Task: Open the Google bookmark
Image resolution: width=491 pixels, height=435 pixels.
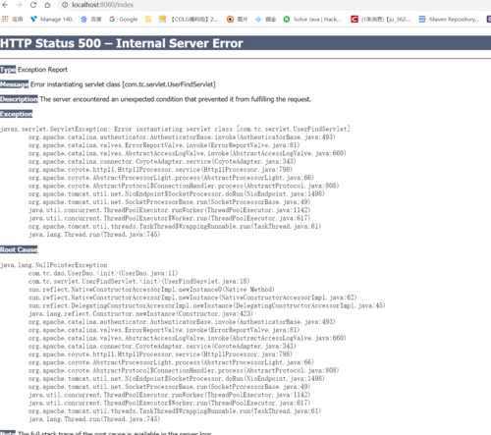Action: click(x=124, y=20)
